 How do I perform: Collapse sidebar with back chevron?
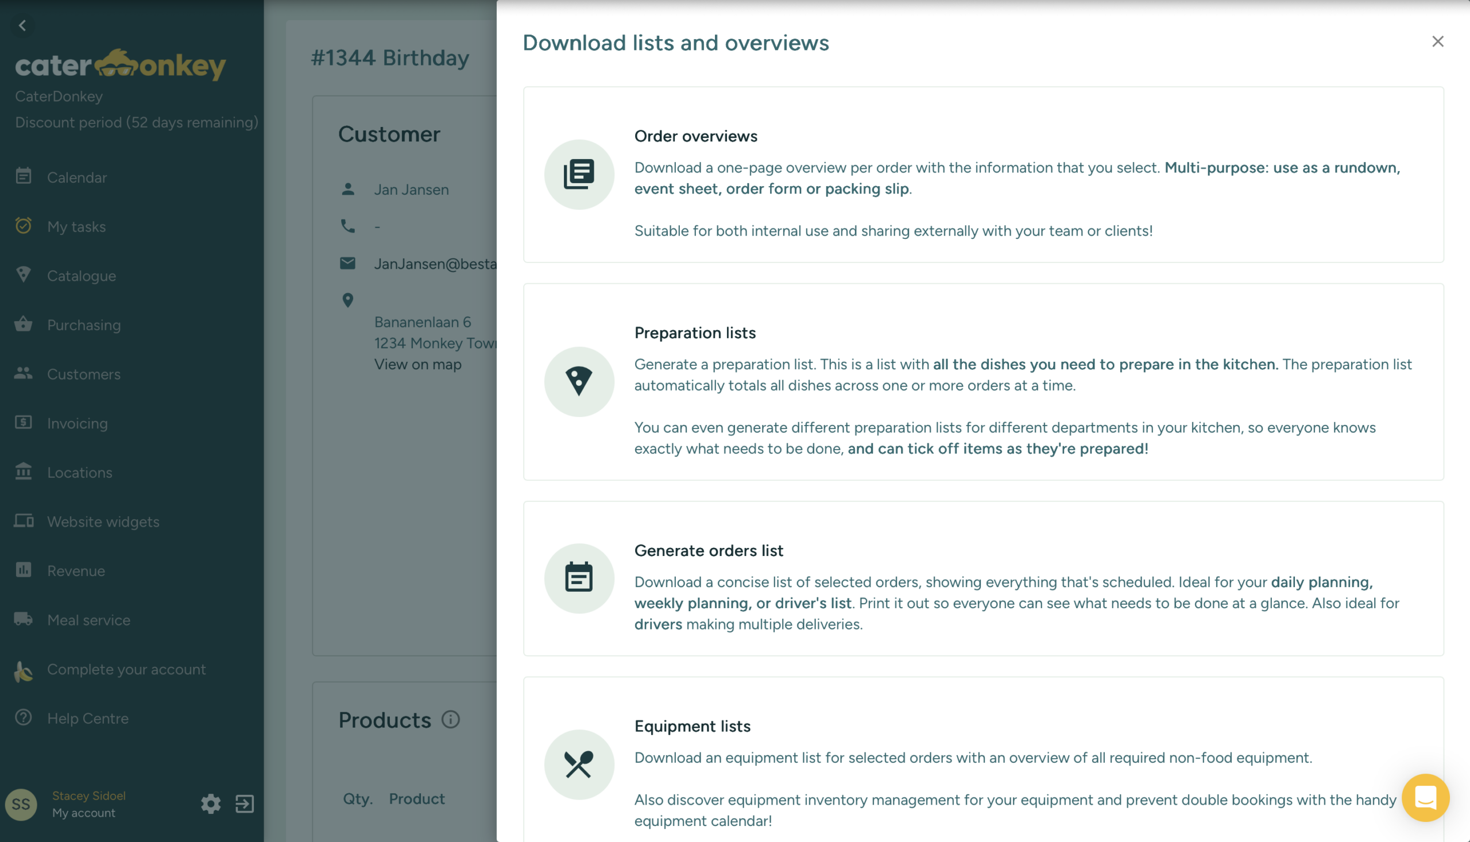[22, 25]
